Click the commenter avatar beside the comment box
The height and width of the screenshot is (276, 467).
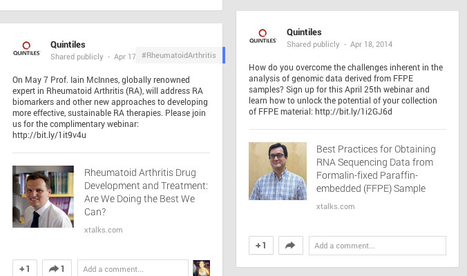tap(201, 268)
